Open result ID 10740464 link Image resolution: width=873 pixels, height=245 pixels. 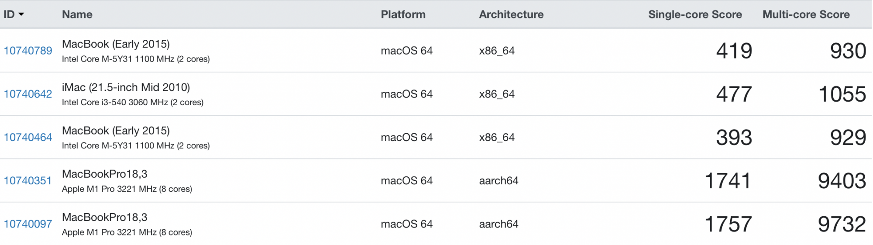(x=28, y=137)
